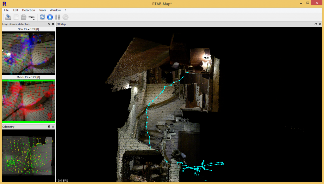Open the source selection dropdown arrow
The width and height of the screenshot is (324, 184).
pos(34,19)
